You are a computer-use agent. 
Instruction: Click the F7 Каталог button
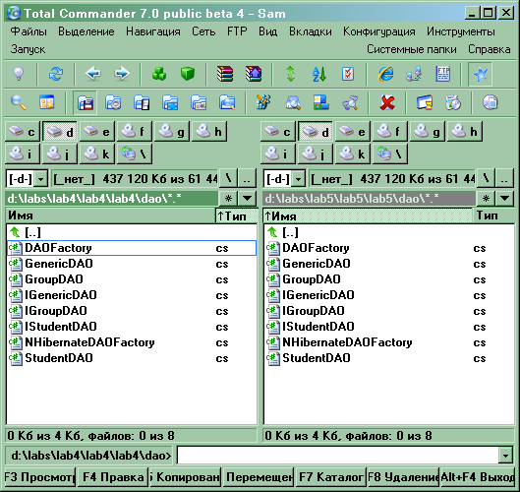point(330,477)
